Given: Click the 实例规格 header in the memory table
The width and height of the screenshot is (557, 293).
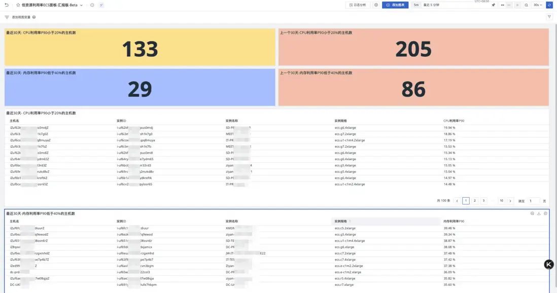Looking at the screenshot, I should click(x=340, y=221).
